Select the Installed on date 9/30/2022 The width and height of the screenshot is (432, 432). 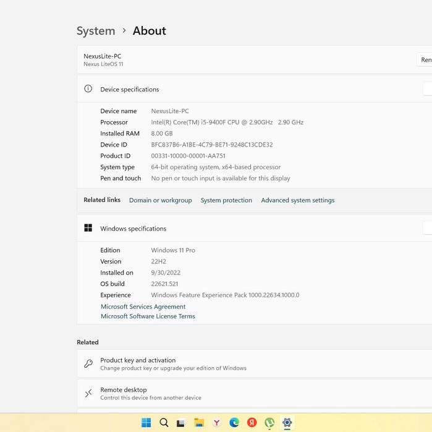tap(166, 273)
